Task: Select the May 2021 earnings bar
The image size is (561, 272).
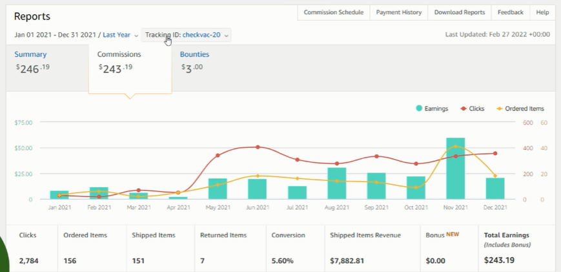Action: click(218, 189)
